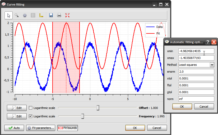The image size is (218, 135).
Task: Save plot with floppy disk icon
Action: 51,15
